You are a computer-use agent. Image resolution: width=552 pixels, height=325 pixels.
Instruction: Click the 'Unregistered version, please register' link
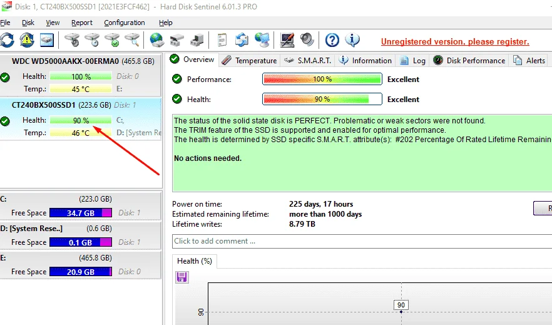click(x=455, y=41)
